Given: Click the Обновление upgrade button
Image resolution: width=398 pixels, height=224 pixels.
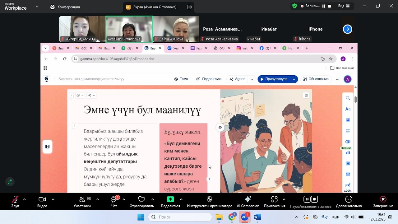Looking at the screenshot, I should click(316, 79).
